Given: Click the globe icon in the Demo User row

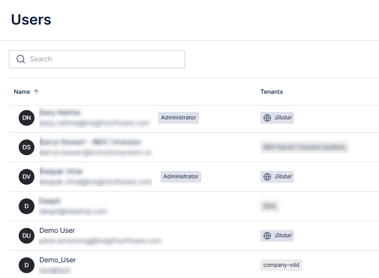Looking at the screenshot, I should click(267, 236).
